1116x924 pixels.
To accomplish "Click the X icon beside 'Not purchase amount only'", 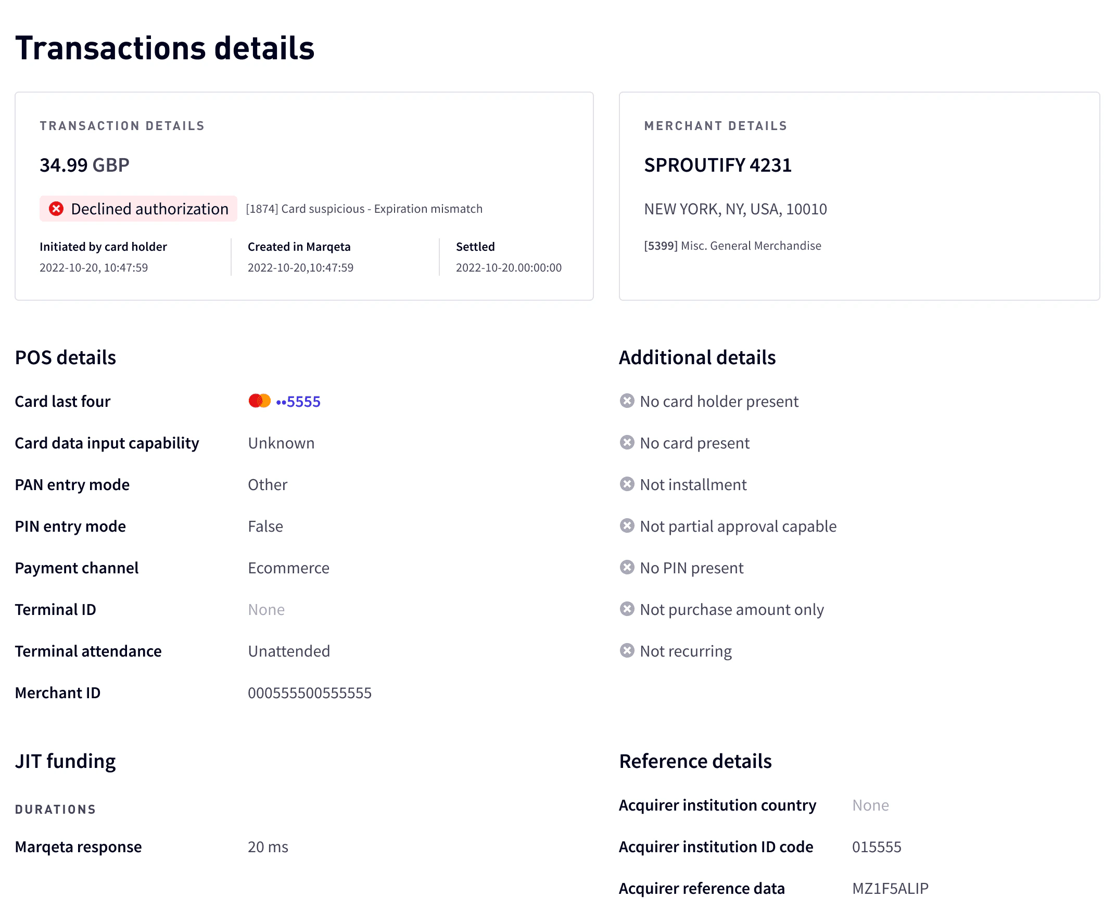I will click(627, 609).
